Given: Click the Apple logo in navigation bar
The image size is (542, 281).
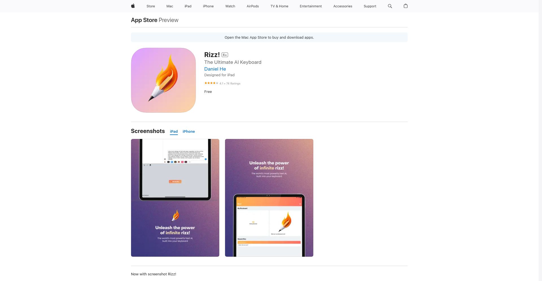Looking at the screenshot, I should point(133,6).
